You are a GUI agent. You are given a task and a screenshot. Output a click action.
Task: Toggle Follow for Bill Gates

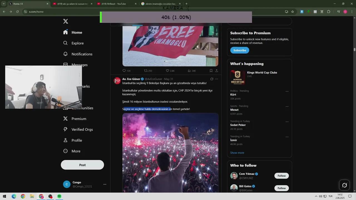(281, 188)
